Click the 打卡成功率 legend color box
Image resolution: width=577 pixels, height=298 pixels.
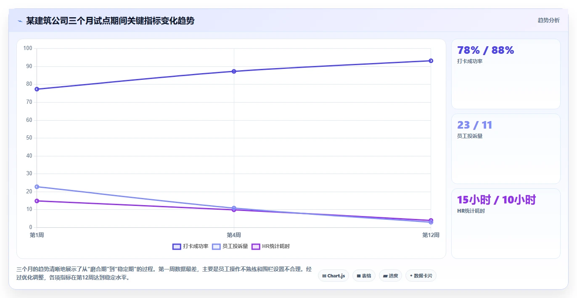(x=177, y=246)
